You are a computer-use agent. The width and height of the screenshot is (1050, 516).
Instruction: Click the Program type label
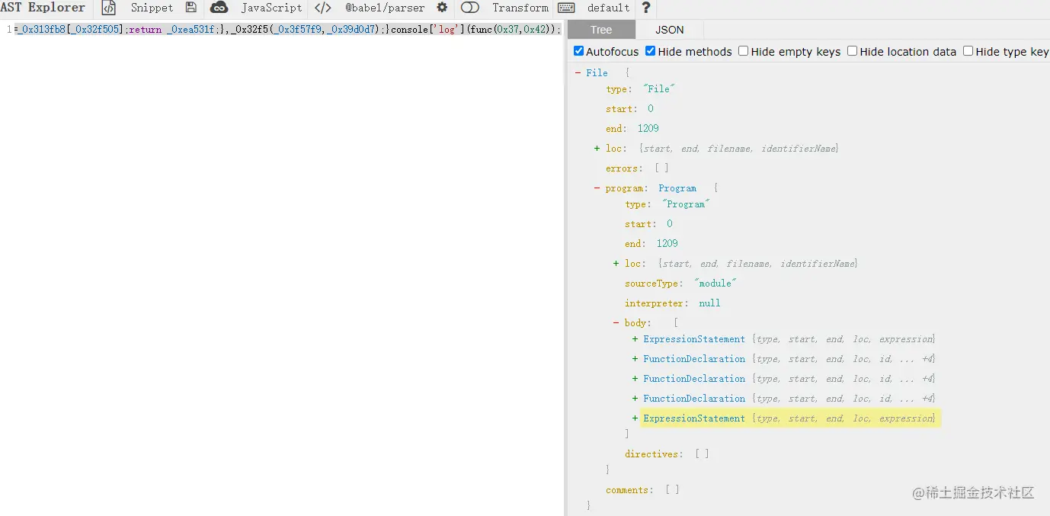tap(677, 188)
